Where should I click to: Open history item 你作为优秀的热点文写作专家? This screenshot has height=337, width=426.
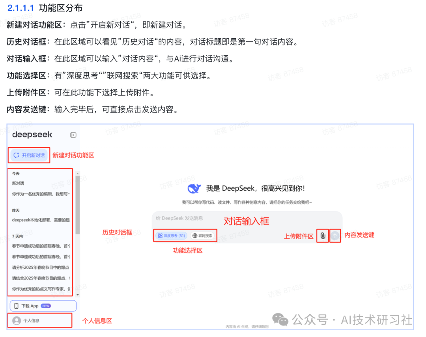click(41, 289)
